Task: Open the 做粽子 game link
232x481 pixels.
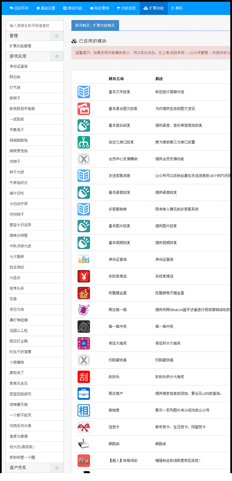Action: [34, 98]
